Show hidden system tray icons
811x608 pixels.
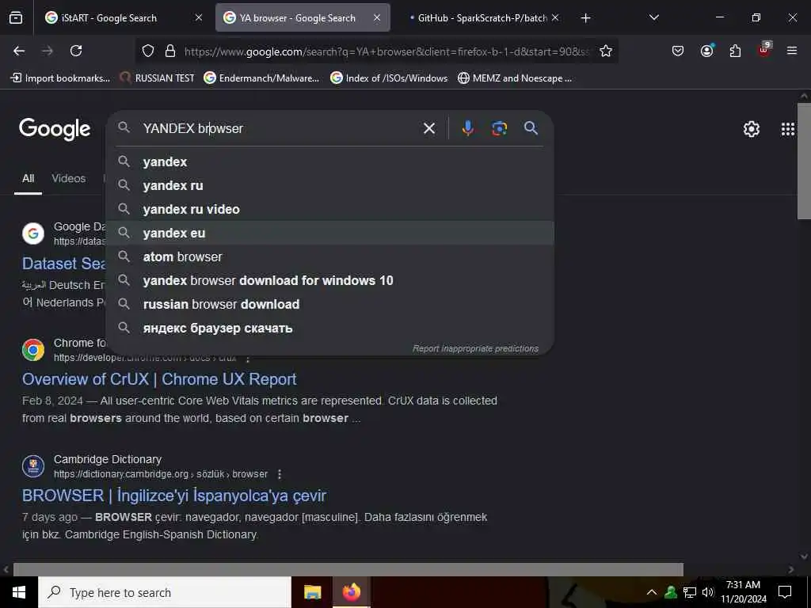652,592
